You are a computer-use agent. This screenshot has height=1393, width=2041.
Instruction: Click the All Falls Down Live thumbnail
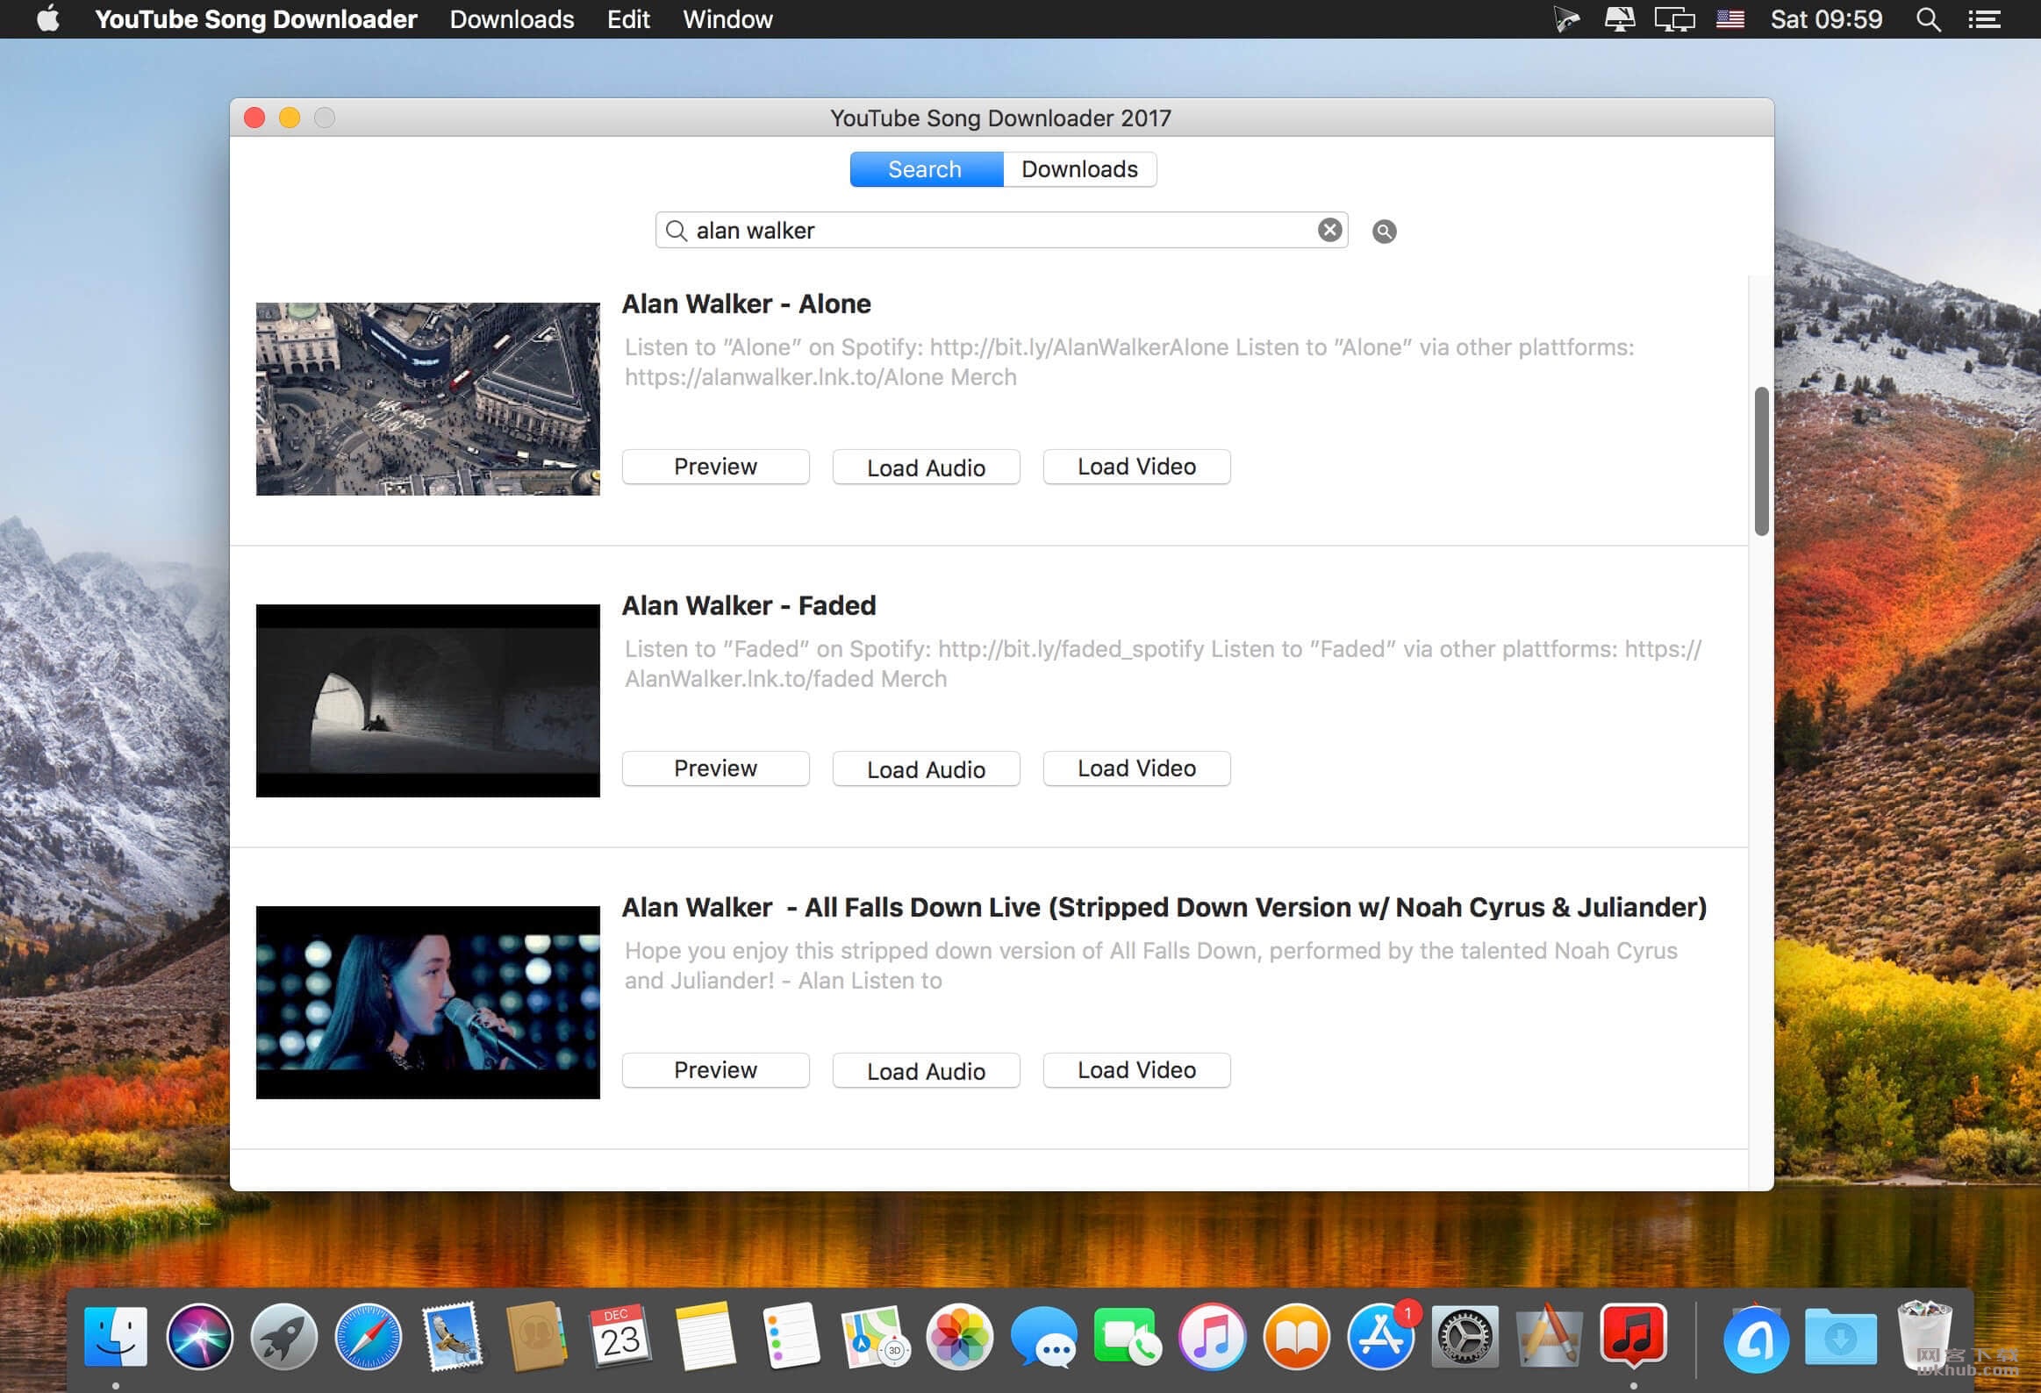coord(427,1003)
